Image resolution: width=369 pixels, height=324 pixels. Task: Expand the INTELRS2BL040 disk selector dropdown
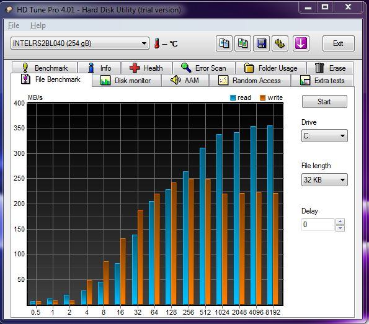pos(80,43)
